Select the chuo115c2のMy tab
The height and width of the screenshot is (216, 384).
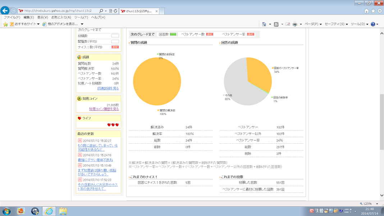[x=139, y=11]
